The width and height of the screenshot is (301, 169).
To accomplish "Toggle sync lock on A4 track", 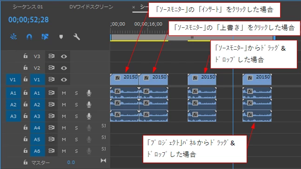I will click(51, 127).
